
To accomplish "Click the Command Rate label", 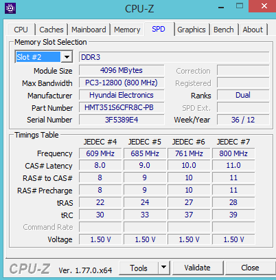I will click(48, 227).
